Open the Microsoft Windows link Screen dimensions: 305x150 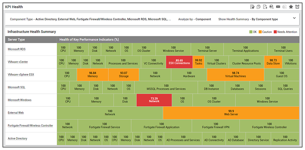(20, 100)
